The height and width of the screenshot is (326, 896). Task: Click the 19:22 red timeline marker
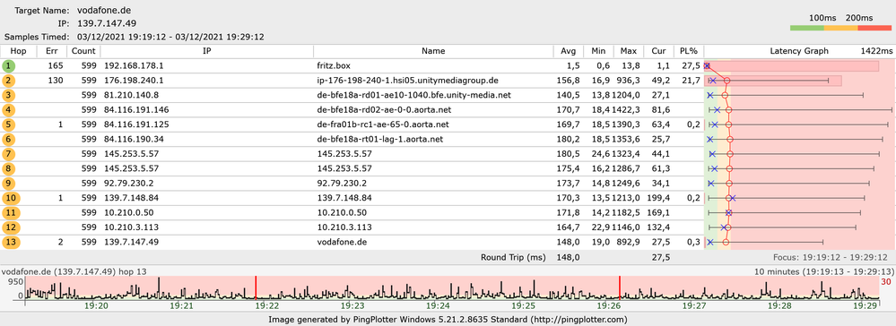(256, 287)
